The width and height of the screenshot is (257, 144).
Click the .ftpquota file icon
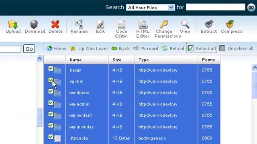pos(57,138)
